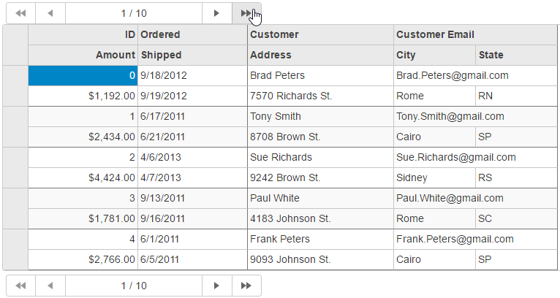
Task: Go to next page in bottom pager
Action: pos(216,286)
